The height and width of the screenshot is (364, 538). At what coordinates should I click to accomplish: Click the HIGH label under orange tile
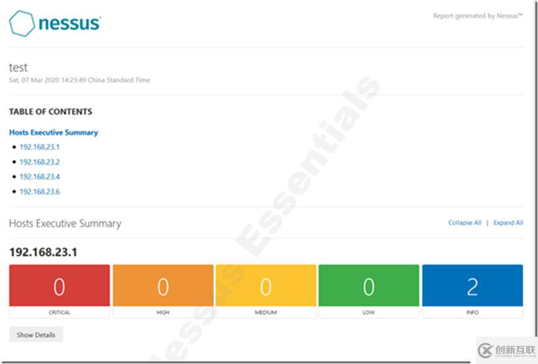coord(163,313)
